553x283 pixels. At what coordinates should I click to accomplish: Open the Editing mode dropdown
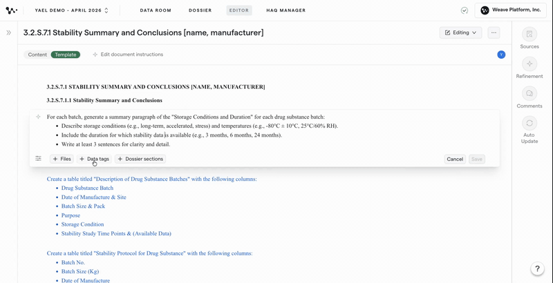point(460,32)
